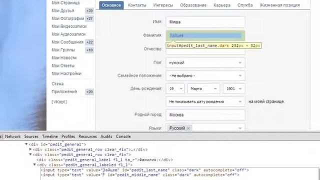Click the [ VKopt ] link
The width and height of the screenshot is (320, 180).
[x=59, y=101]
